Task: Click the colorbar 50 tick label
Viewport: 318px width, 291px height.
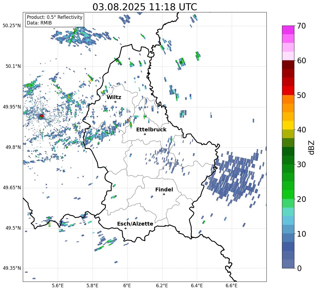Action: [301, 95]
